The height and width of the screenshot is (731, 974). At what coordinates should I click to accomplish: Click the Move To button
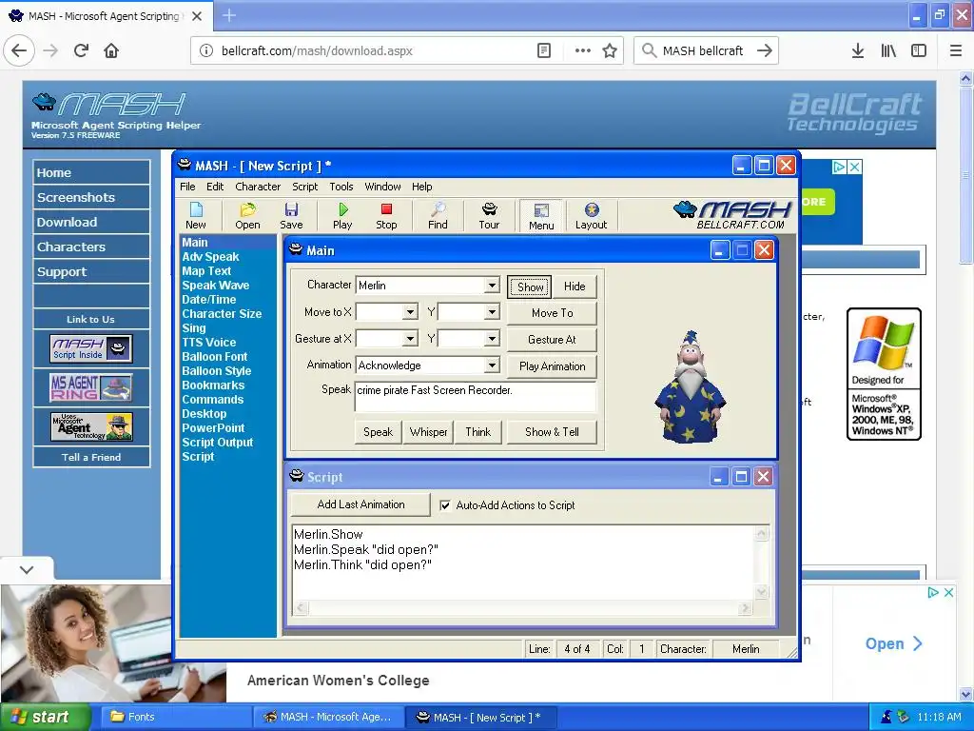[553, 313]
